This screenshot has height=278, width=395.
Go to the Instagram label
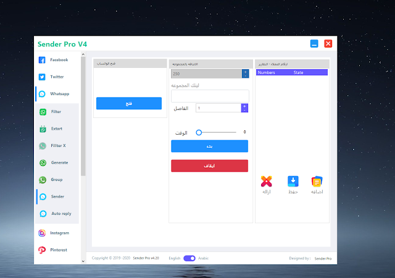[x=59, y=233]
